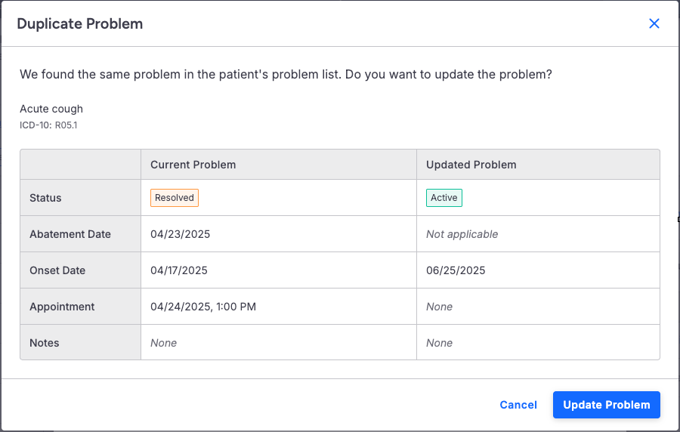
Task: Select the Updated Problem column header
Action: (x=471, y=165)
